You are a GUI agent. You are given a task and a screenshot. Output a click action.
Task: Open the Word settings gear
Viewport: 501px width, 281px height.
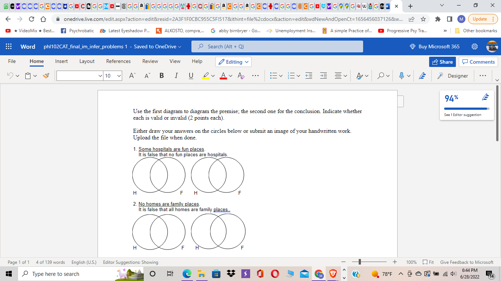475,46
